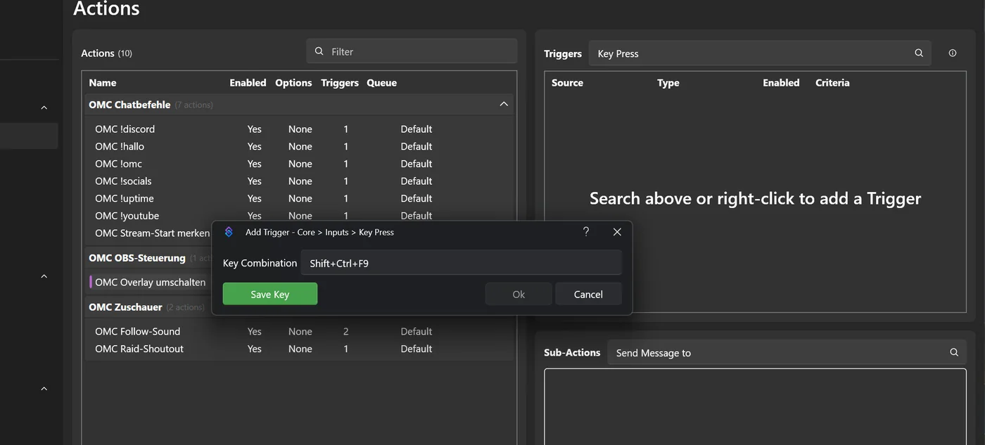985x445 pixels.
Task: Sort actions by Queue column
Action: [382, 83]
